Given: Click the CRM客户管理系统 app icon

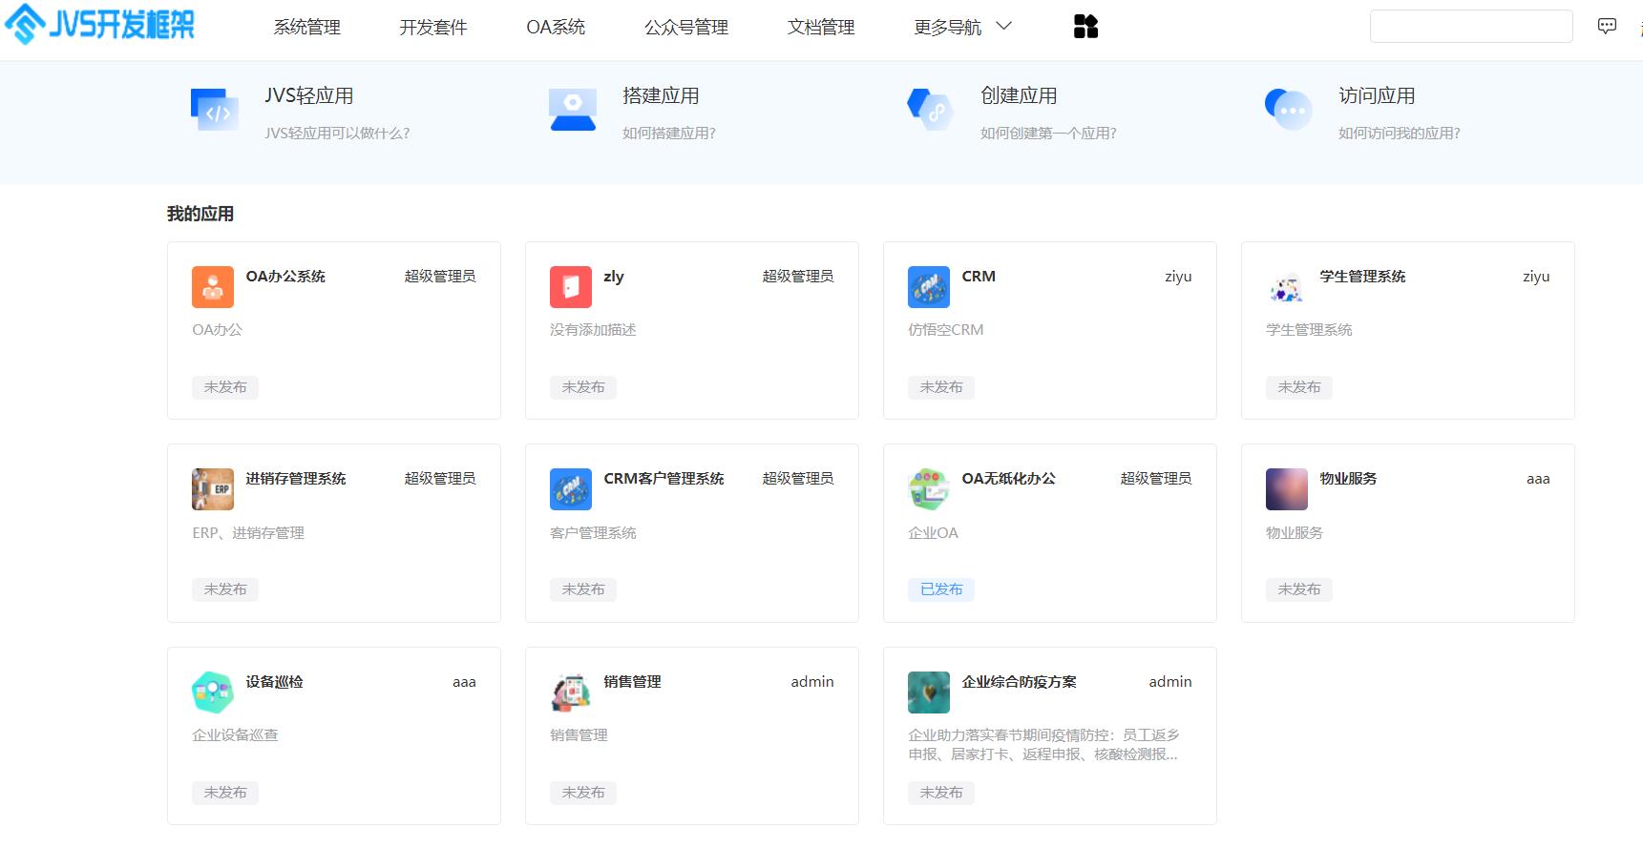Looking at the screenshot, I should (571, 489).
